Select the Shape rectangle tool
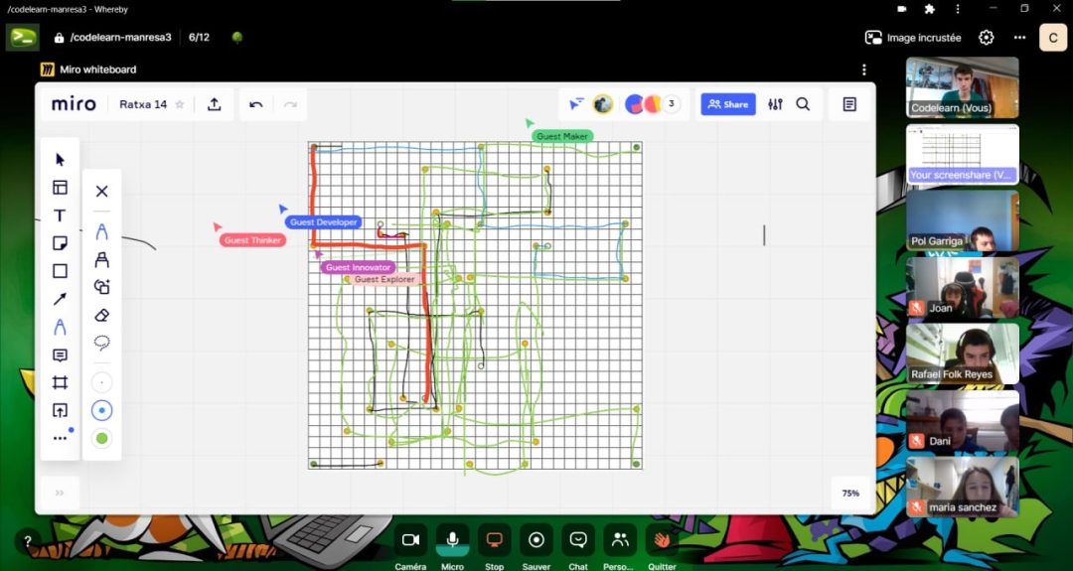Image resolution: width=1073 pixels, height=571 pixels. (61, 271)
